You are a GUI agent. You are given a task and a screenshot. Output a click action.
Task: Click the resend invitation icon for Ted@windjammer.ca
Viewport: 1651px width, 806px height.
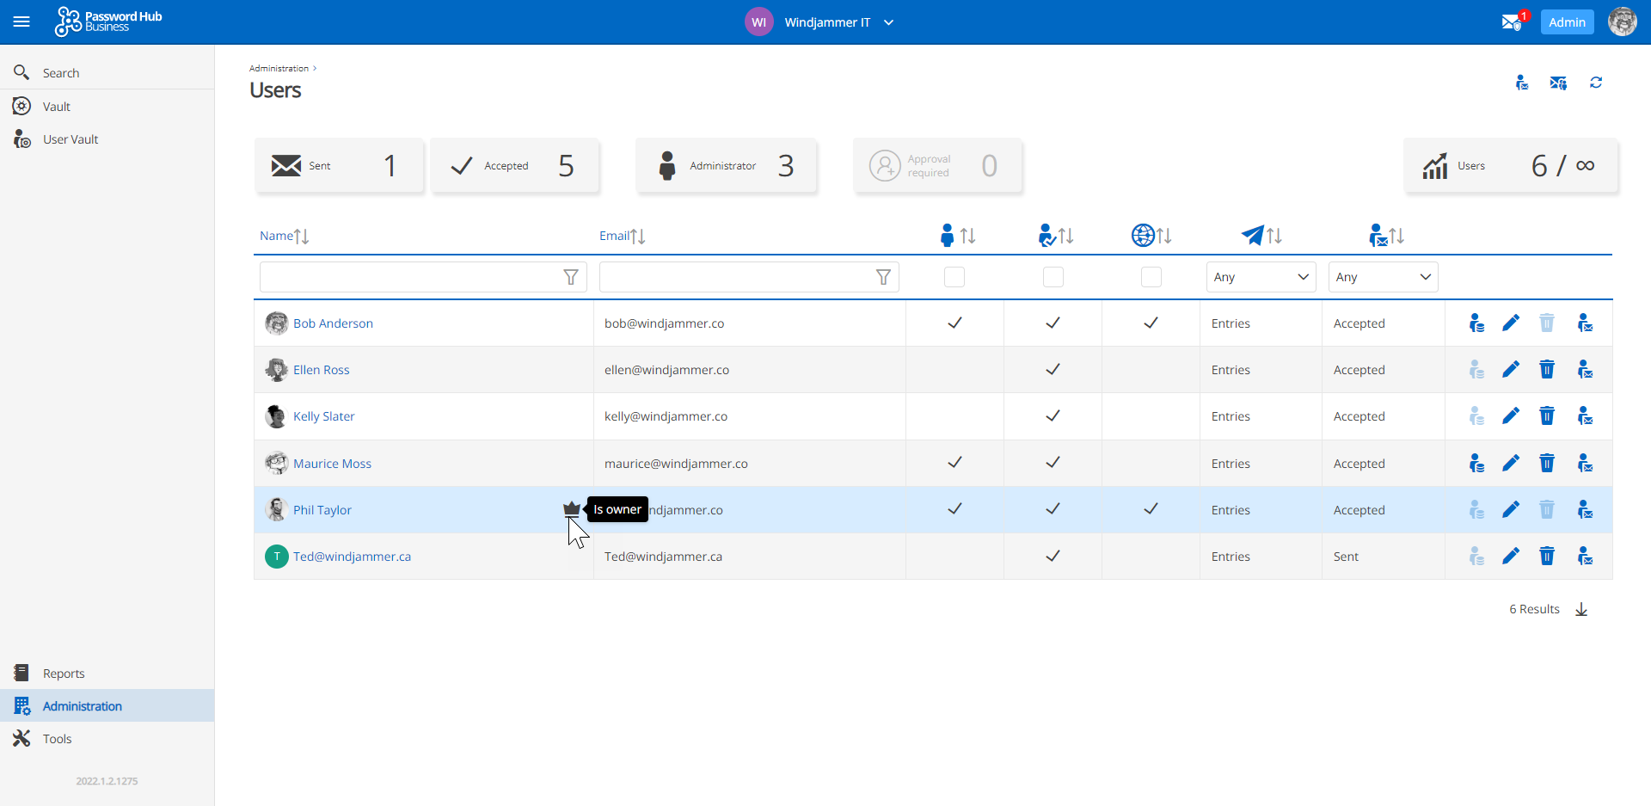1585,557
